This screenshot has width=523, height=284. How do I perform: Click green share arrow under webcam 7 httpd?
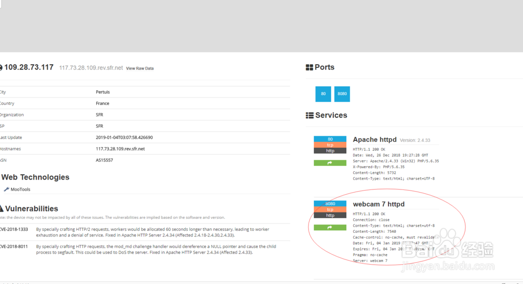(330, 228)
